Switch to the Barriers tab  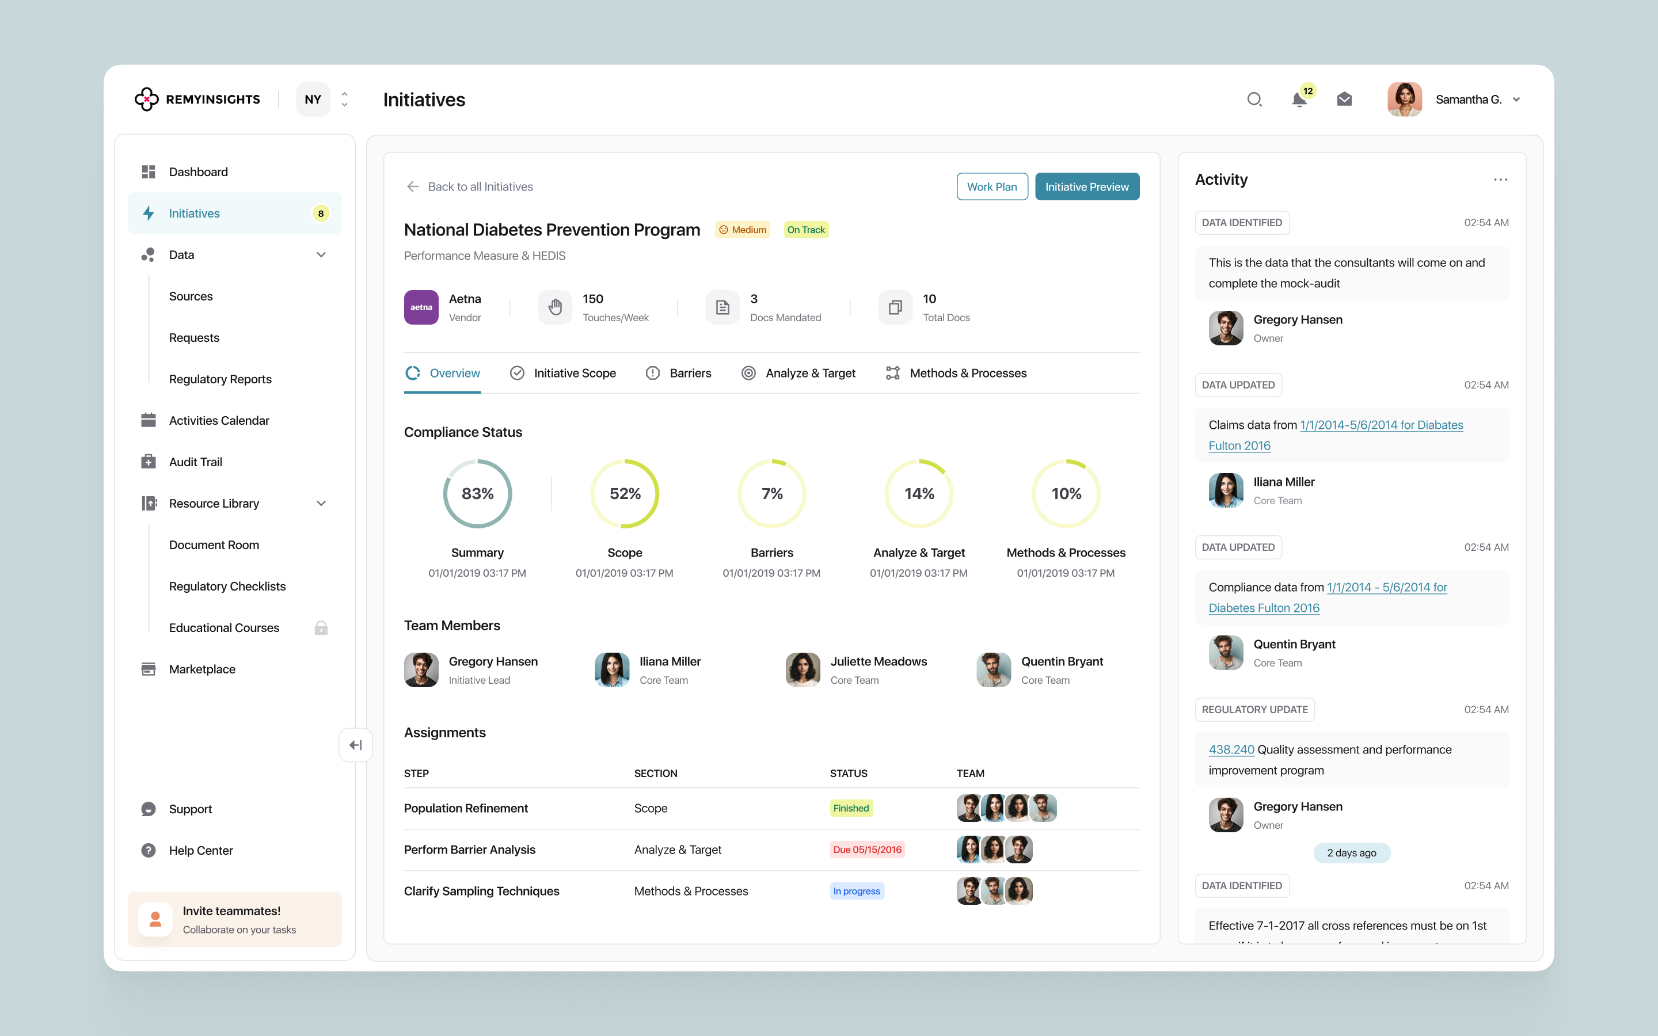[678, 374]
